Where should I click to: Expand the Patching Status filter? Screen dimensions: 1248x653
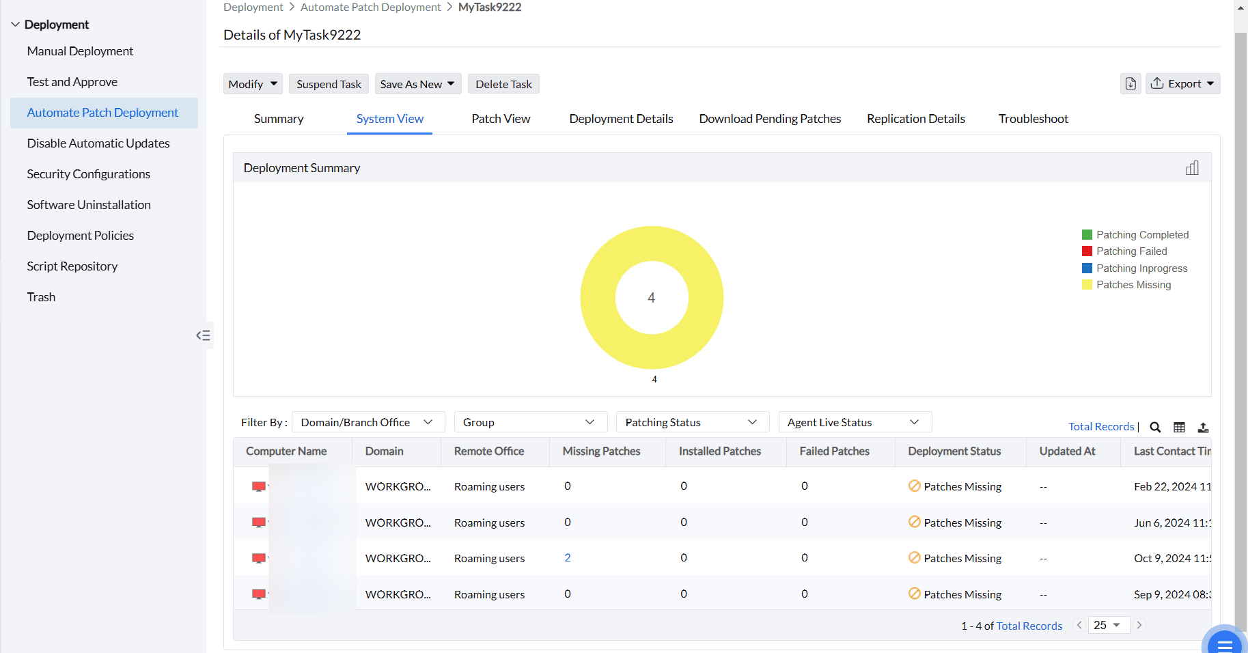click(x=691, y=422)
